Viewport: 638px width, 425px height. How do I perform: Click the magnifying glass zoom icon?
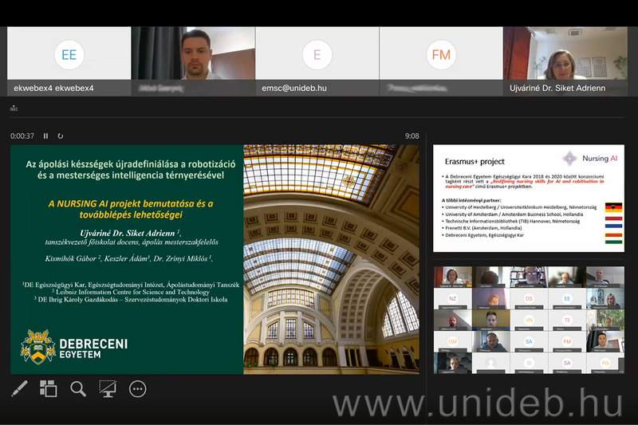(x=78, y=388)
